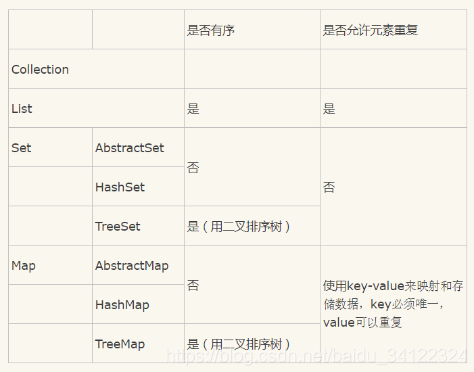
Task: Click the 是否允许元素重复 header cell
Action: [x=394, y=30]
